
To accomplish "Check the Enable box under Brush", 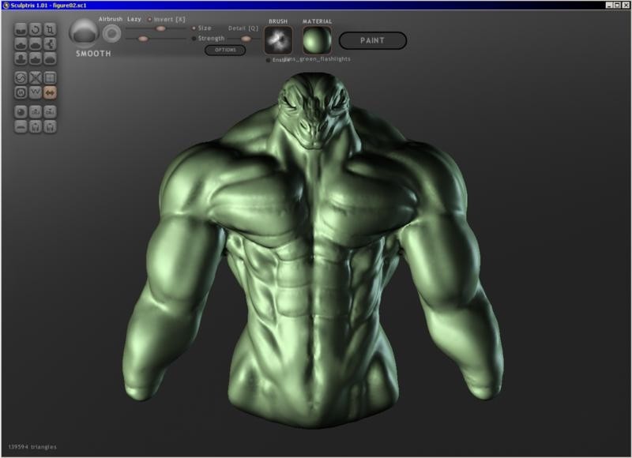I will tap(269, 59).
